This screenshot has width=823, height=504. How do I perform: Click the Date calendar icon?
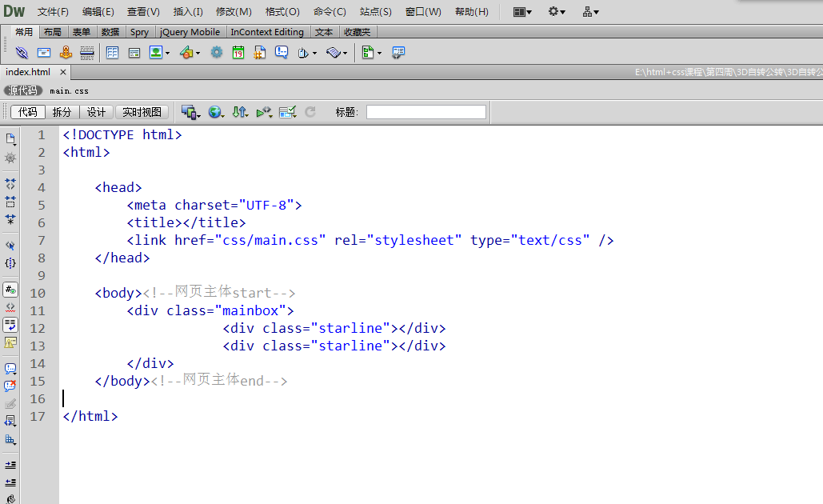238,53
